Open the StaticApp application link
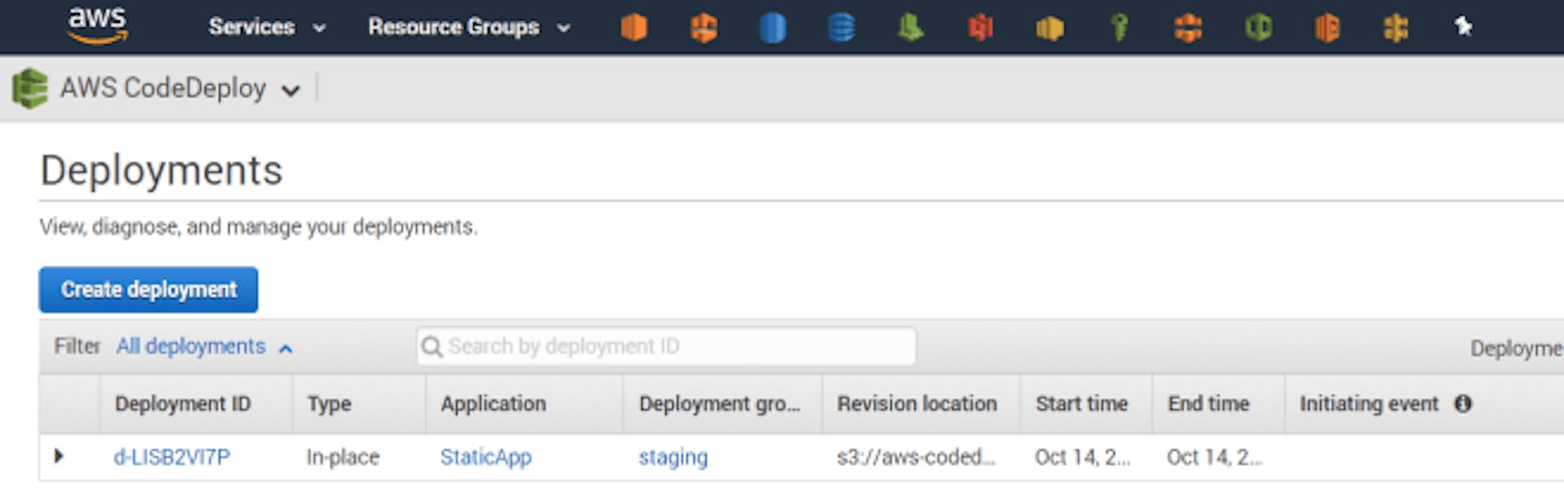 click(x=485, y=457)
